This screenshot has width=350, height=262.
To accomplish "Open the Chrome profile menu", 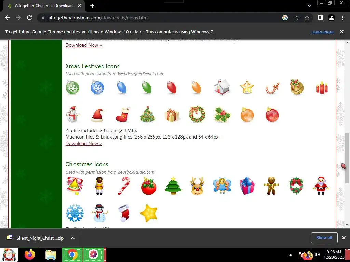I will pos(332,18).
